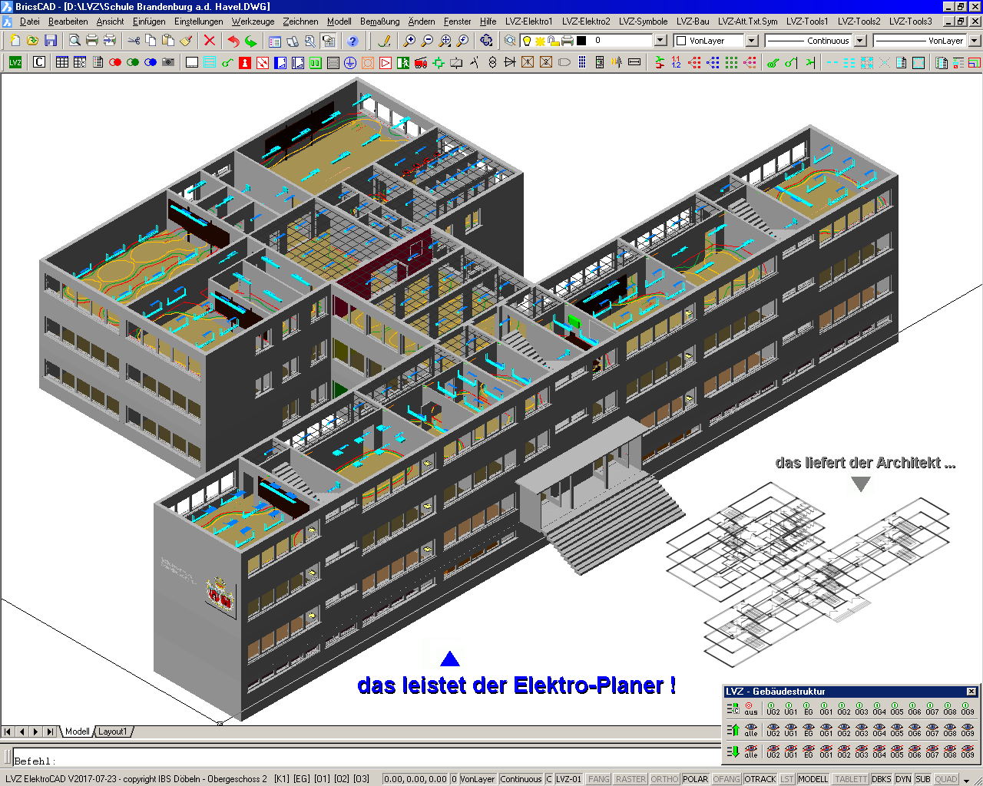This screenshot has height=786, width=983.
Task: Open the VonLayer color dropdown arrow
Action: (x=752, y=41)
